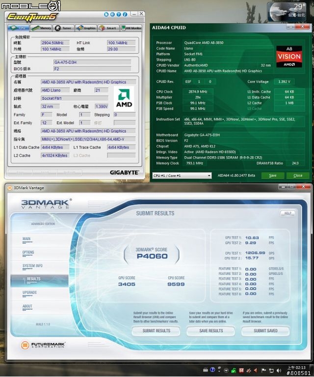Open the Smart tab in EasyTune6
Viewport: 314px width, 377px height.
point(108,28)
